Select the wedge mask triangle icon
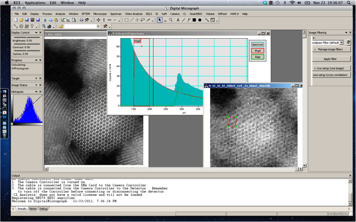 [x=32, y=27]
